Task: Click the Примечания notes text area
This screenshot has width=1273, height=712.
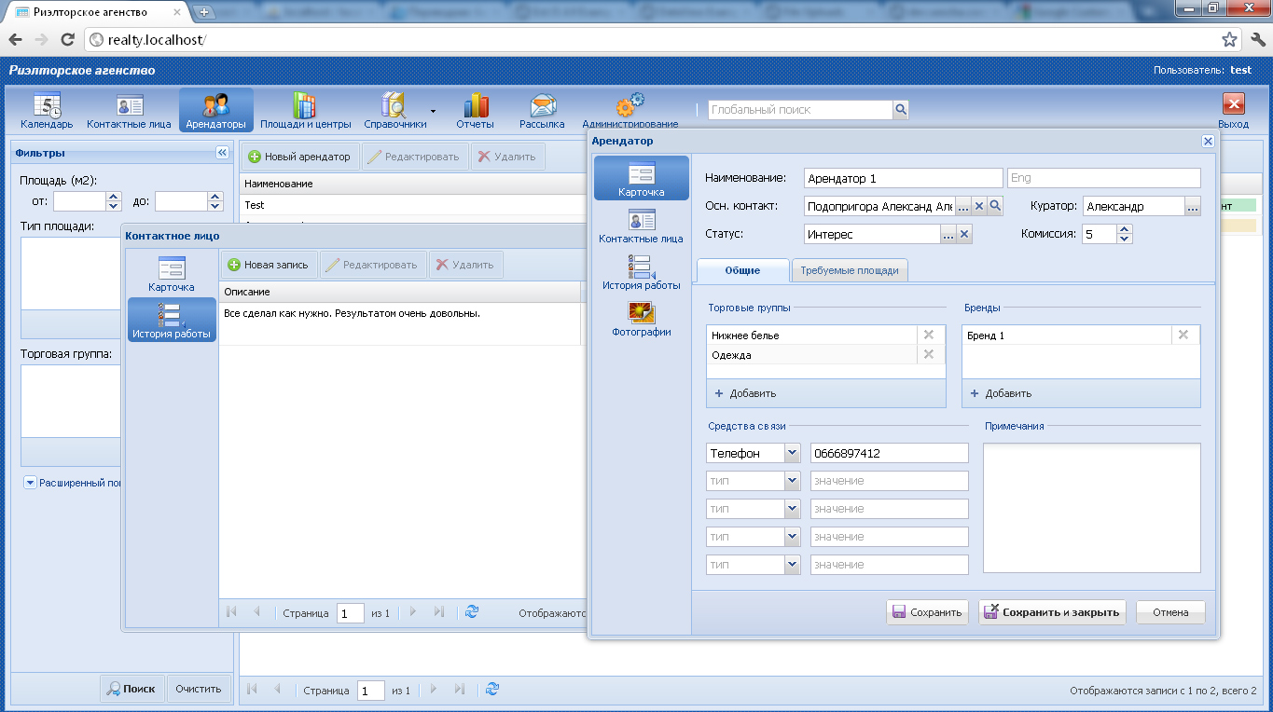Action: tap(1091, 507)
